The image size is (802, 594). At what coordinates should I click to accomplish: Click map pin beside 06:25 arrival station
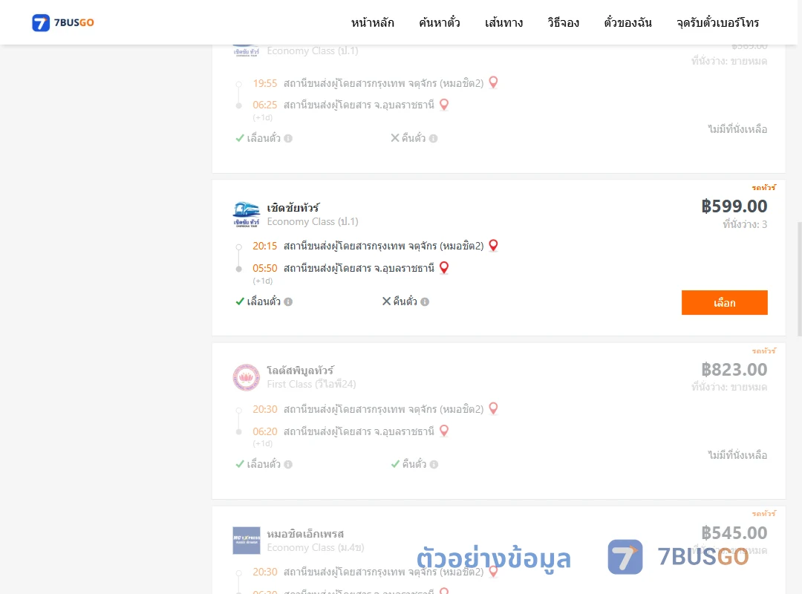point(444,105)
